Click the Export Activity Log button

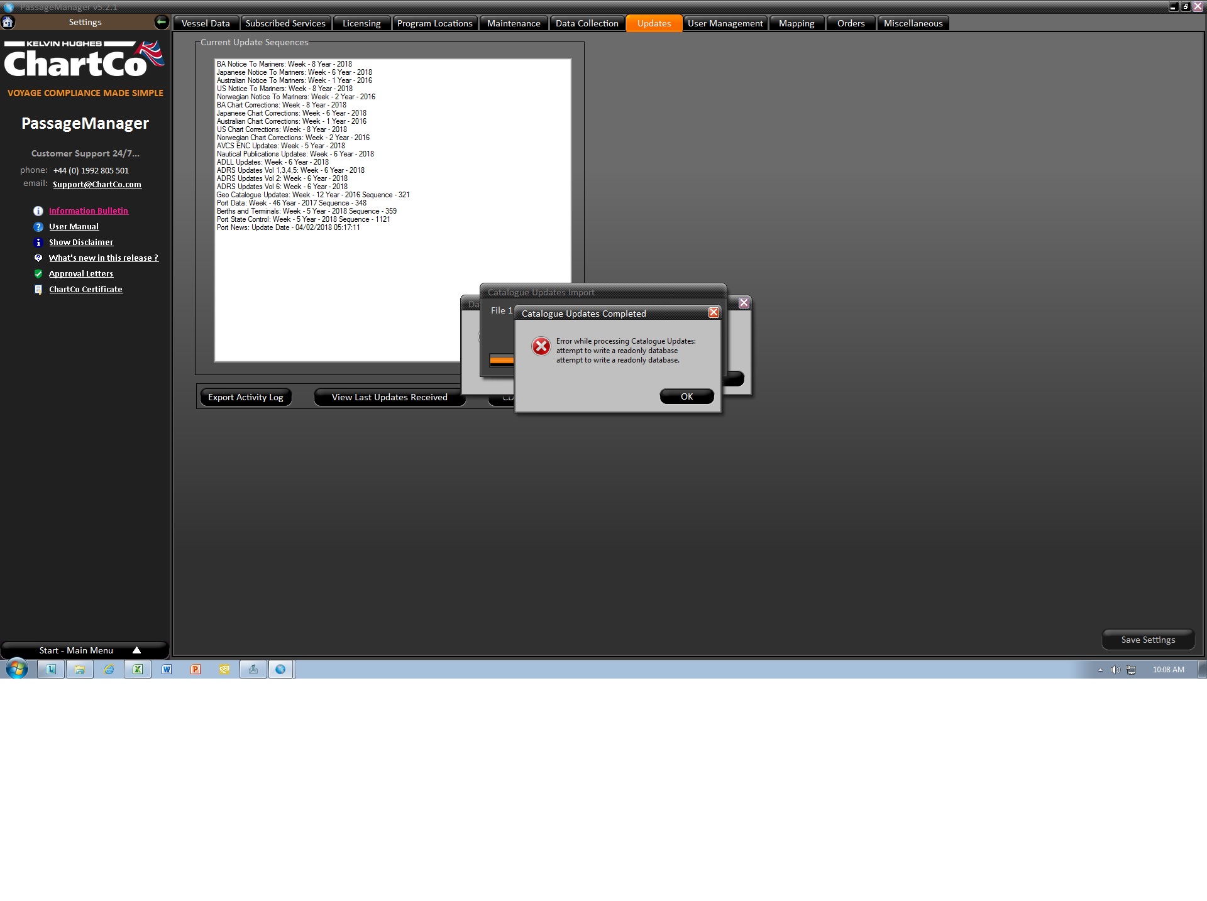click(x=245, y=397)
